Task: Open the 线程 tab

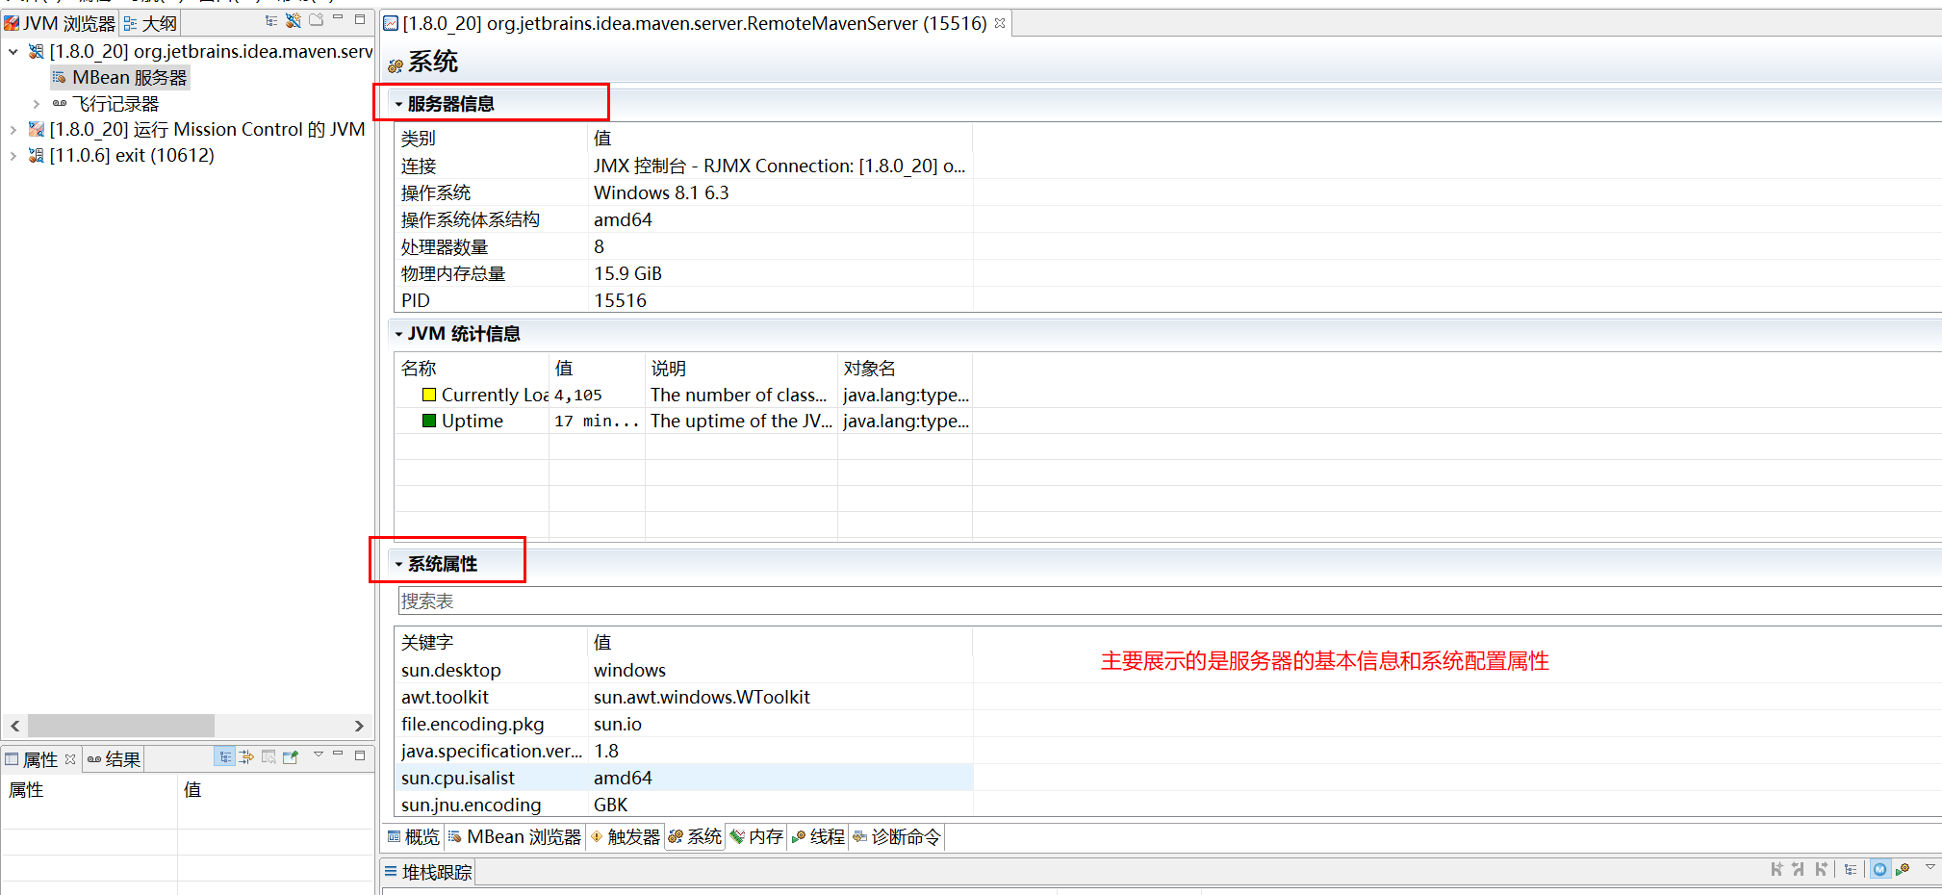Action: (818, 837)
